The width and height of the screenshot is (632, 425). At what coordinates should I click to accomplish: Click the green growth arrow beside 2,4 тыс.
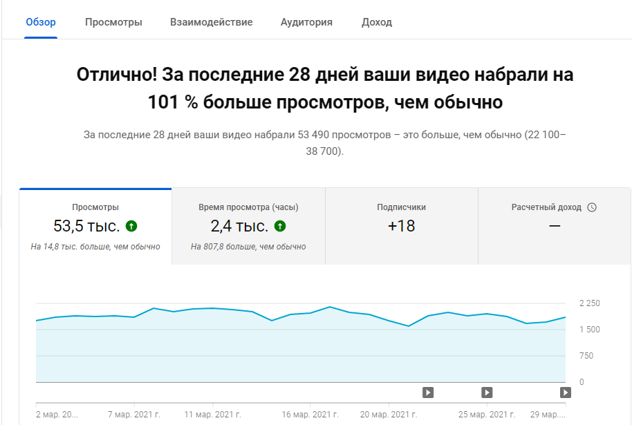[279, 225]
